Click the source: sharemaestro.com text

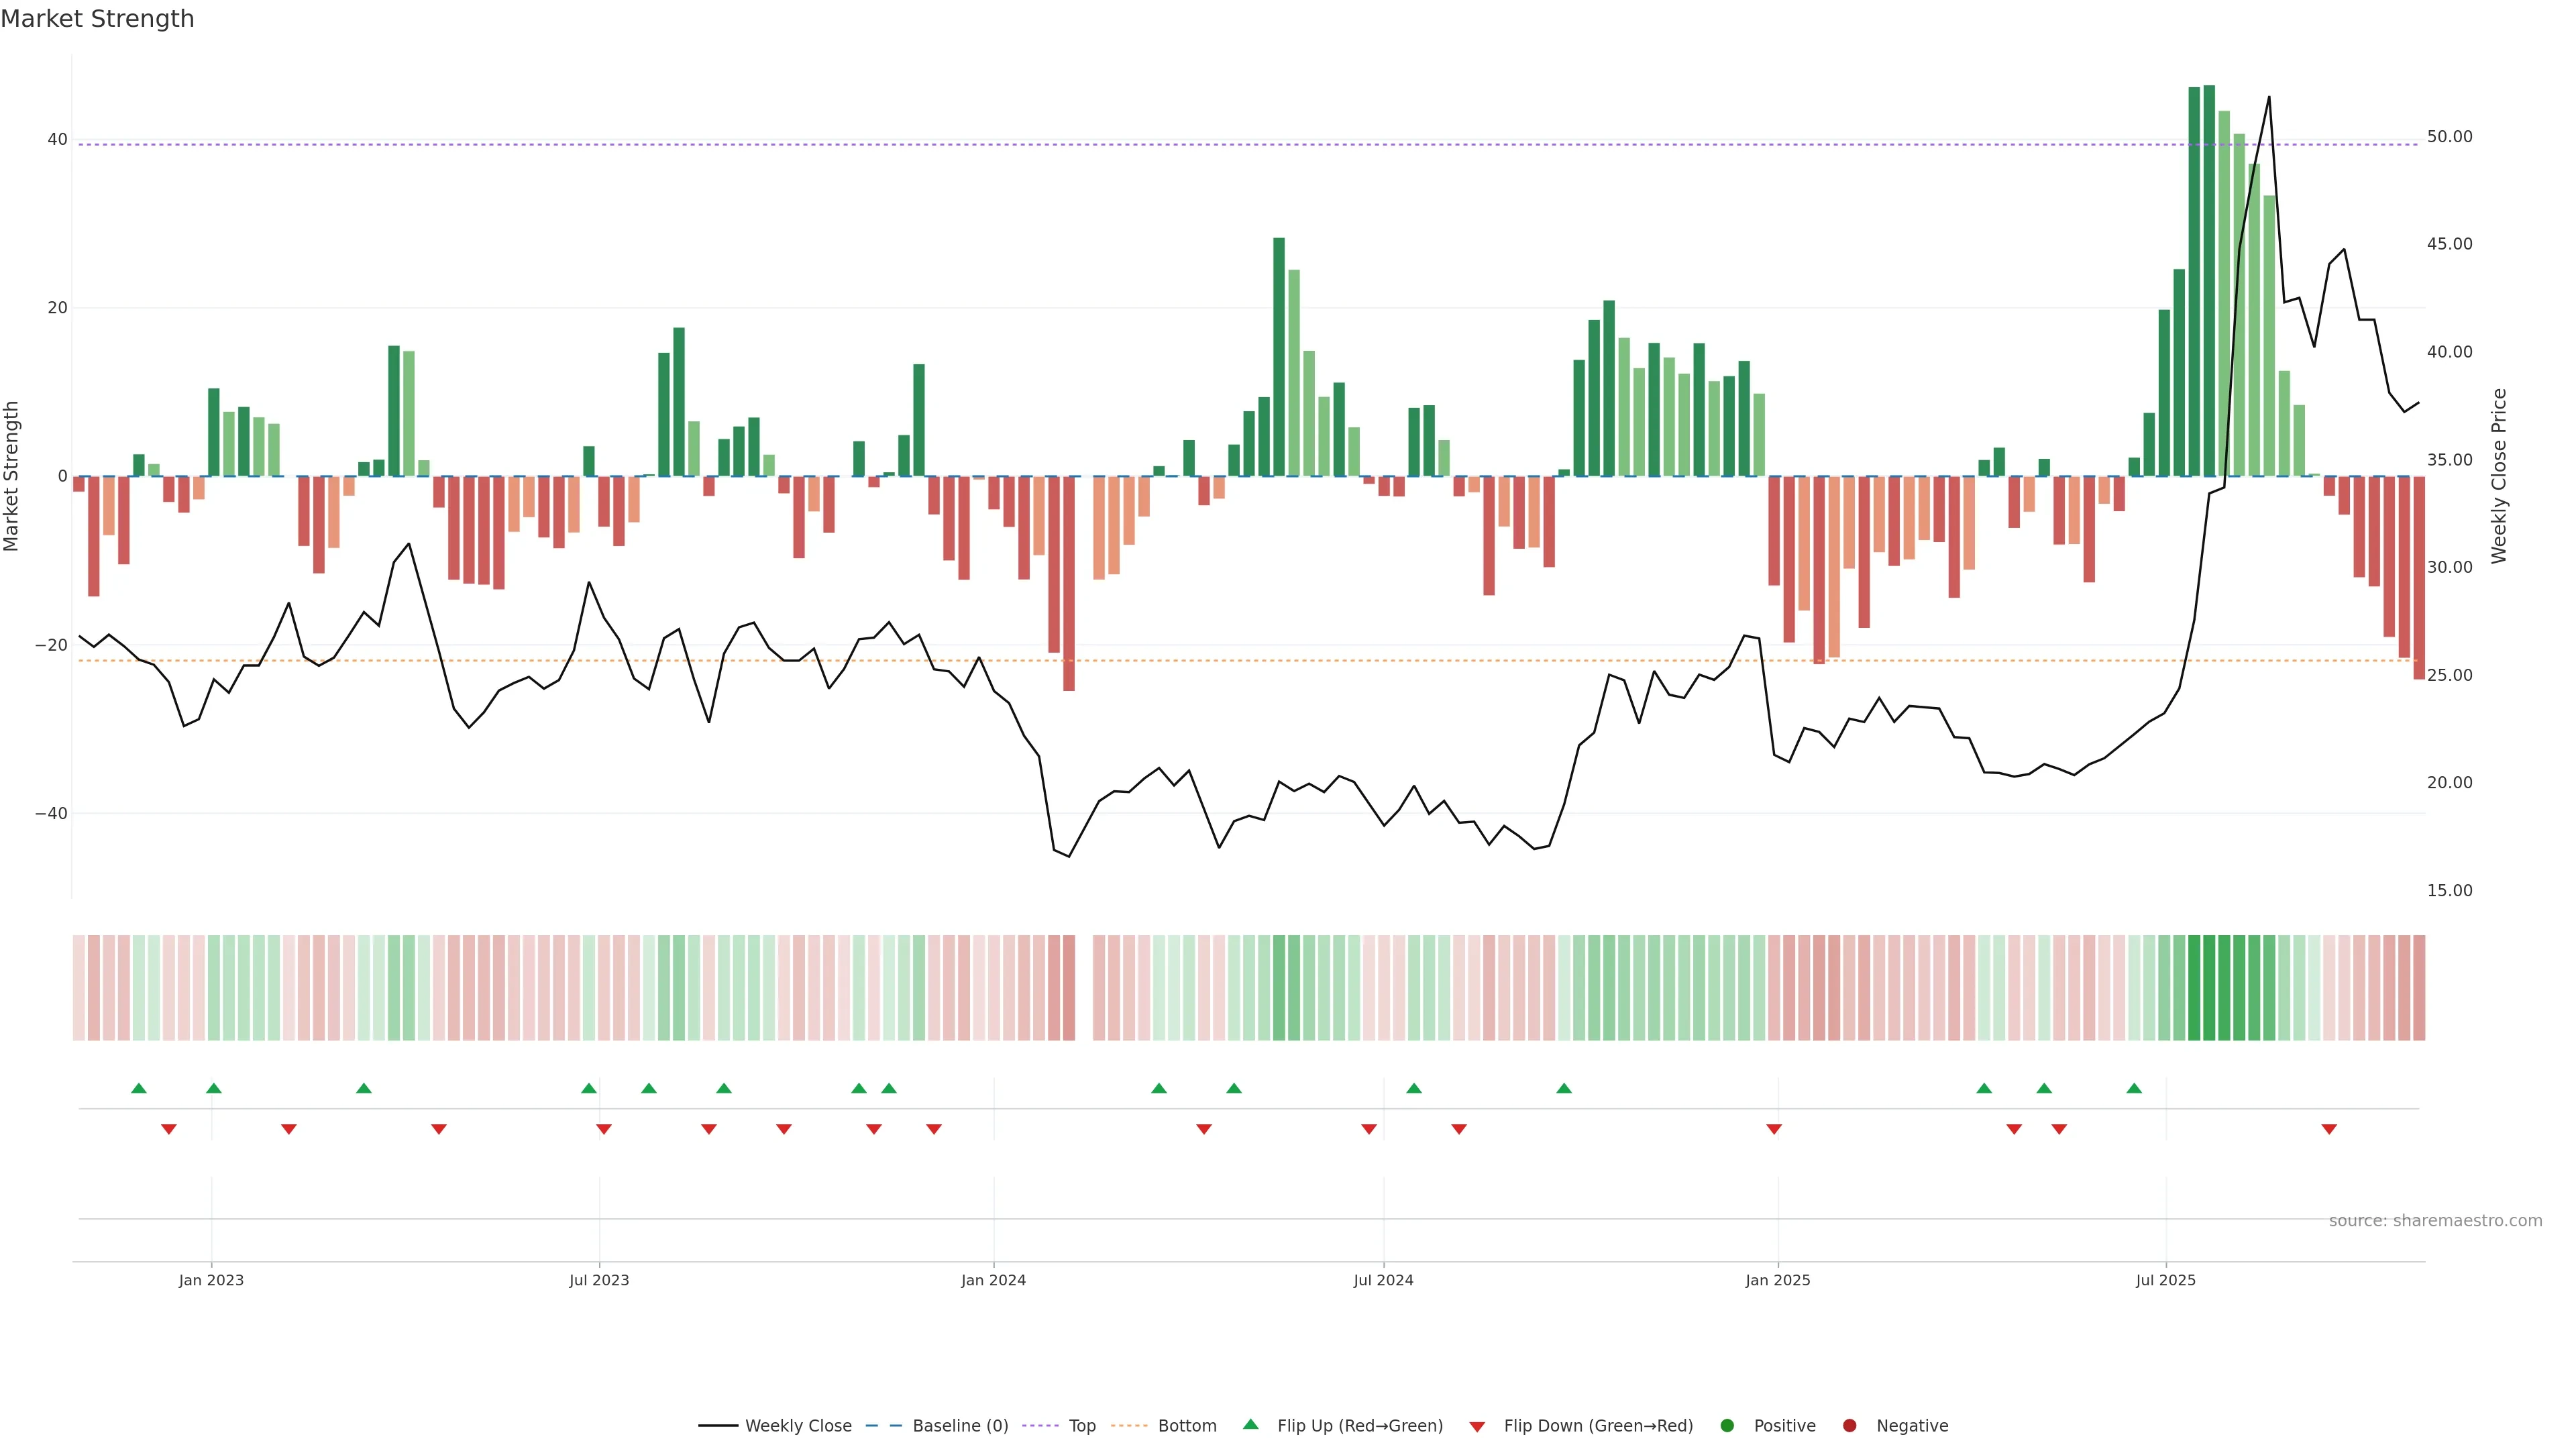point(2435,1220)
